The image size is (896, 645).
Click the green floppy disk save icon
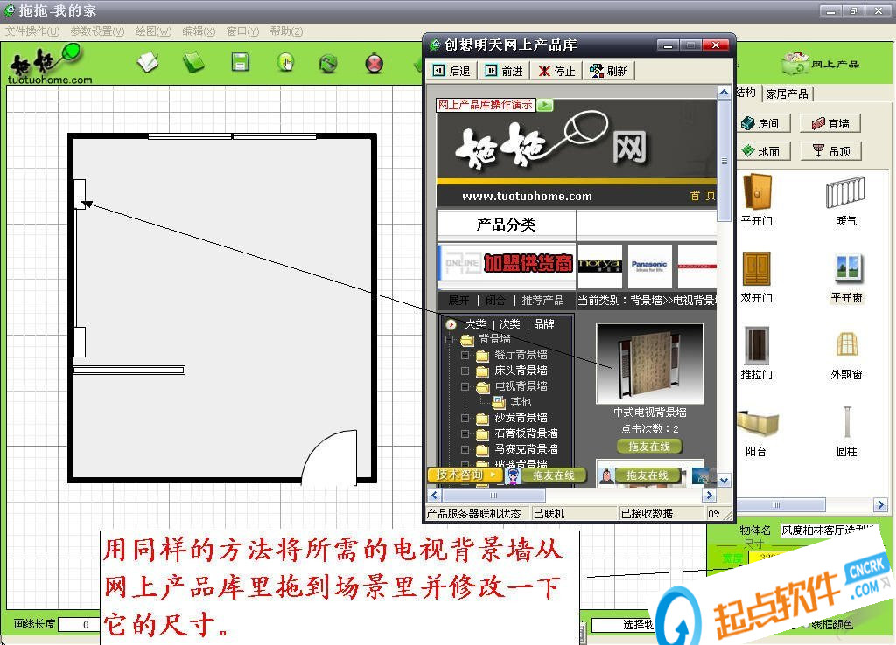241,62
